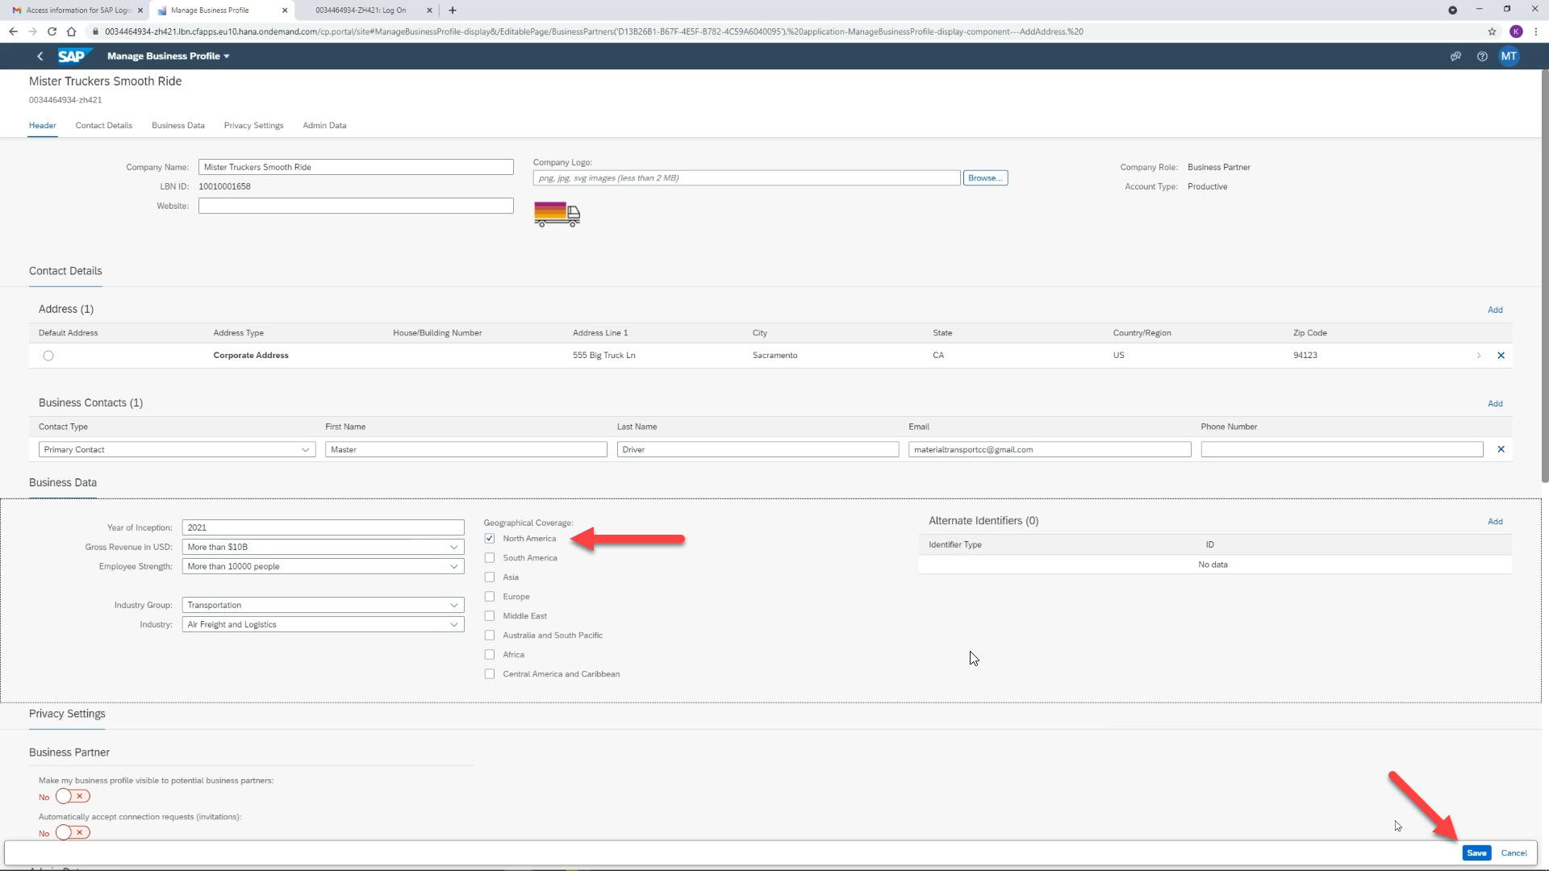Reload the browser page

pyautogui.click(x=52, y=31)
